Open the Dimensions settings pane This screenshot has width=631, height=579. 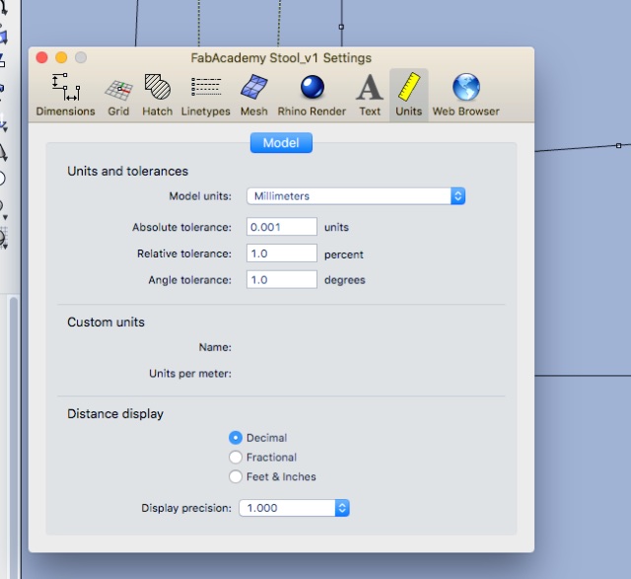[66, 95]
